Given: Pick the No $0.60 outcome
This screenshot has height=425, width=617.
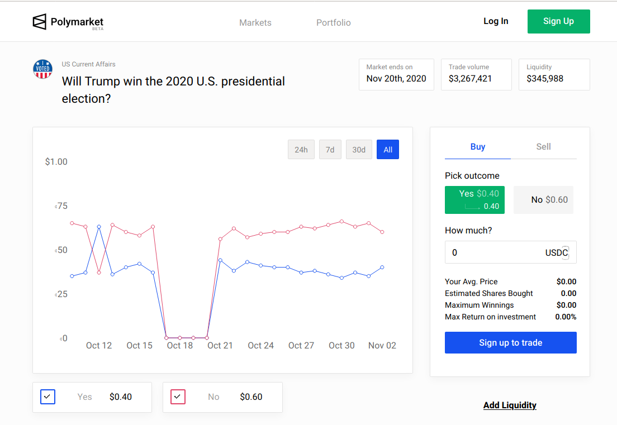Looking at the screenshot, I should point(543,200).
